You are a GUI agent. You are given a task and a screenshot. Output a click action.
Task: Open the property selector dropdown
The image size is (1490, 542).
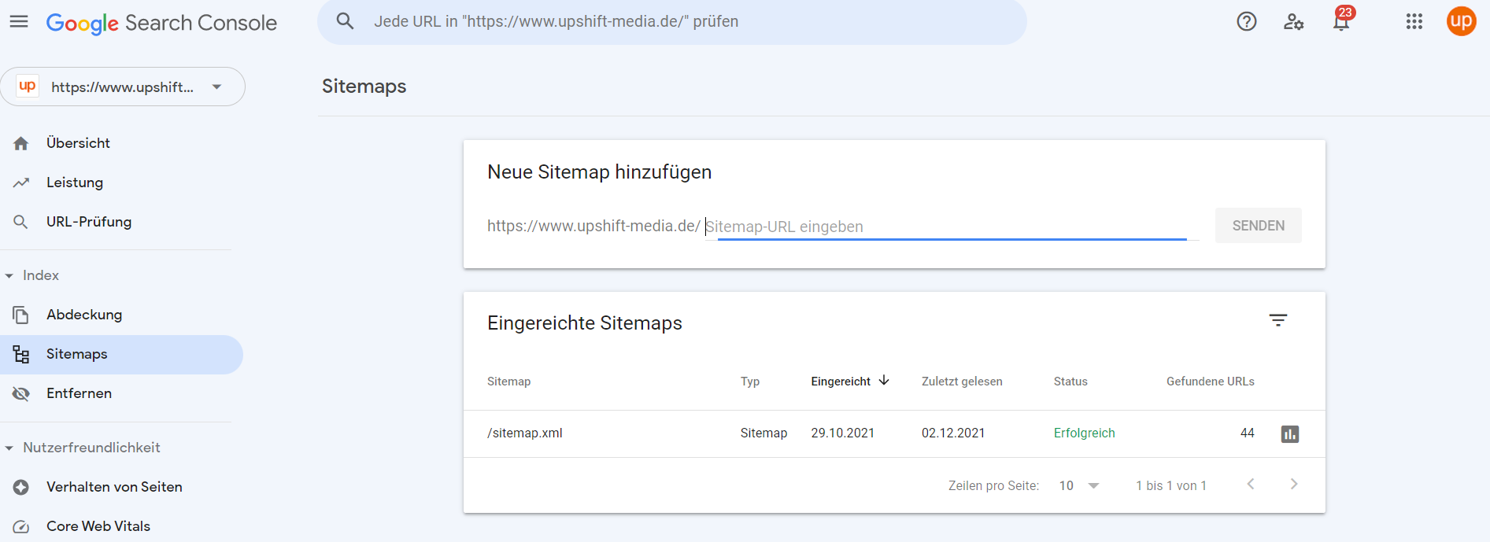click(x=123, y=87)
